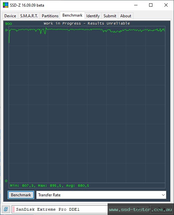Click the green graph position arrow marker
Image resolution: width=174 pixels, height=215 pixels.
(x=7, y=30)
